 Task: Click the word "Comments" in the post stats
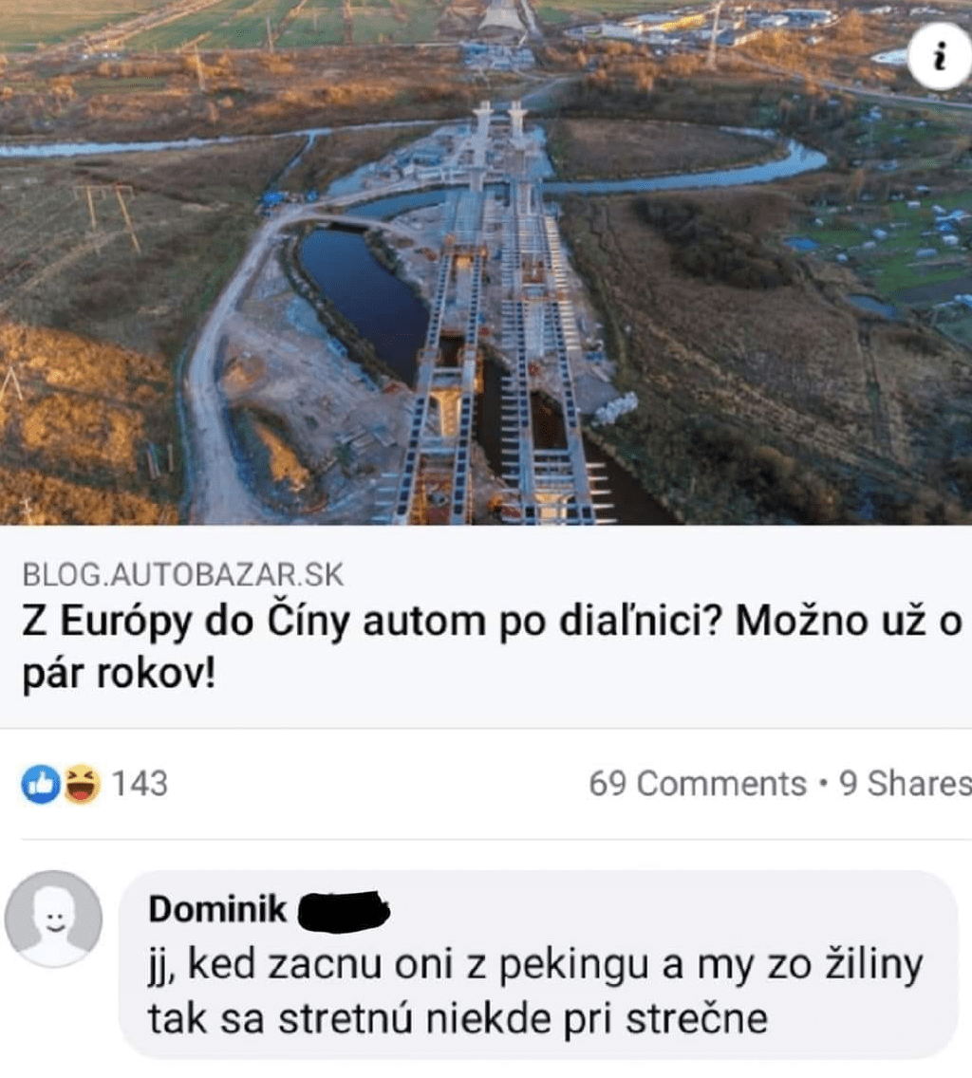tap(721, 784)
